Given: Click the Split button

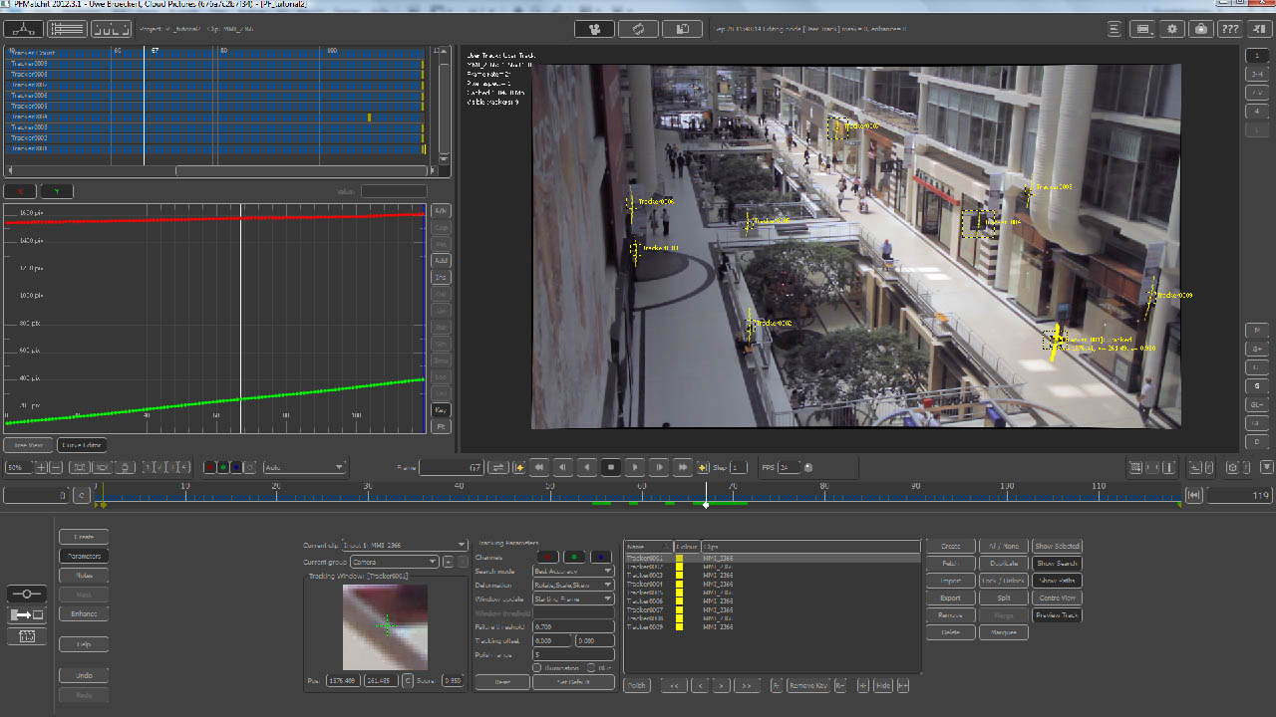Looking at the screenshot, I should tap(1003, 597).
